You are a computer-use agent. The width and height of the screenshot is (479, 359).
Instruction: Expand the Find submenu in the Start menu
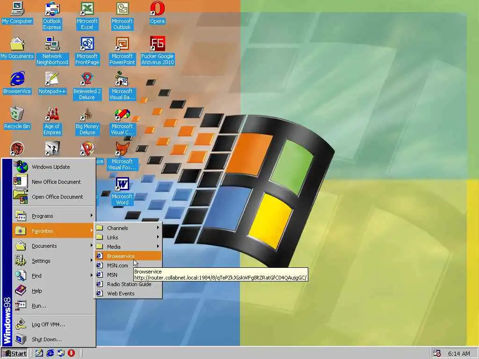click(x=54, y=276)
